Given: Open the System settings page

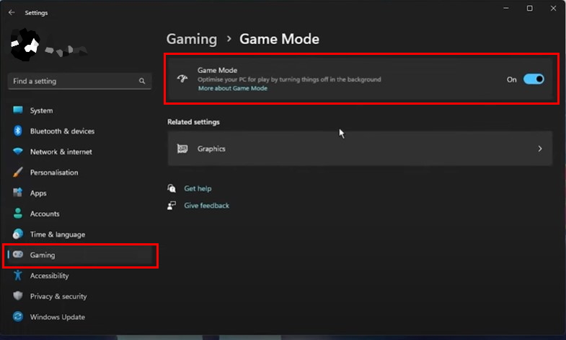Looking at the screenshot, I should tap(79, 110).
